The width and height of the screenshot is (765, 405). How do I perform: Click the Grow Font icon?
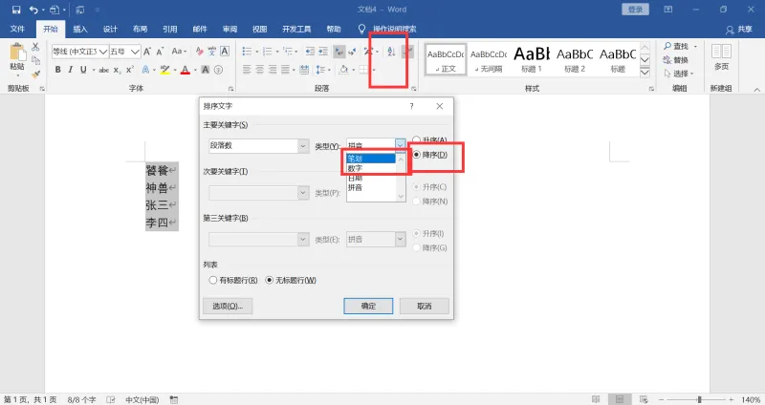147,52
